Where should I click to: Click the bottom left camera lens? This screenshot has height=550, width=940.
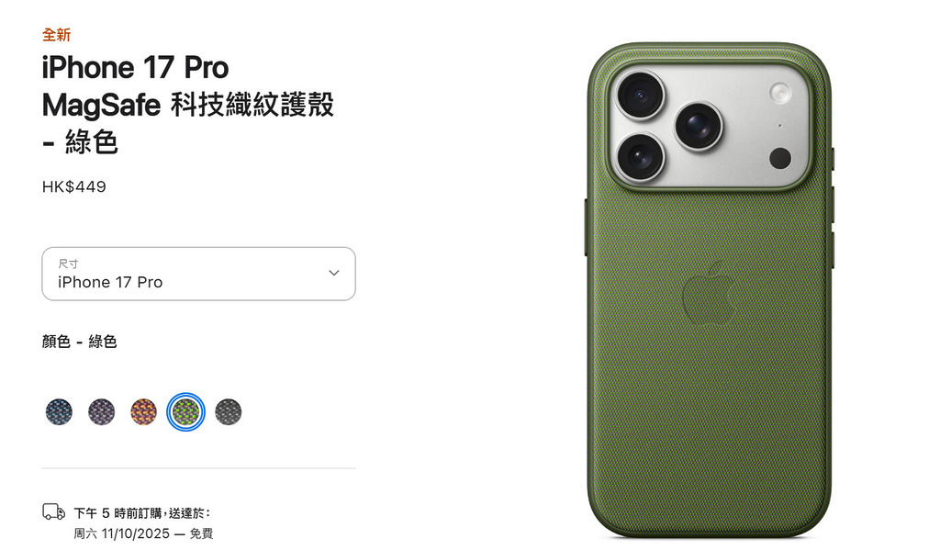click(640, 156)
